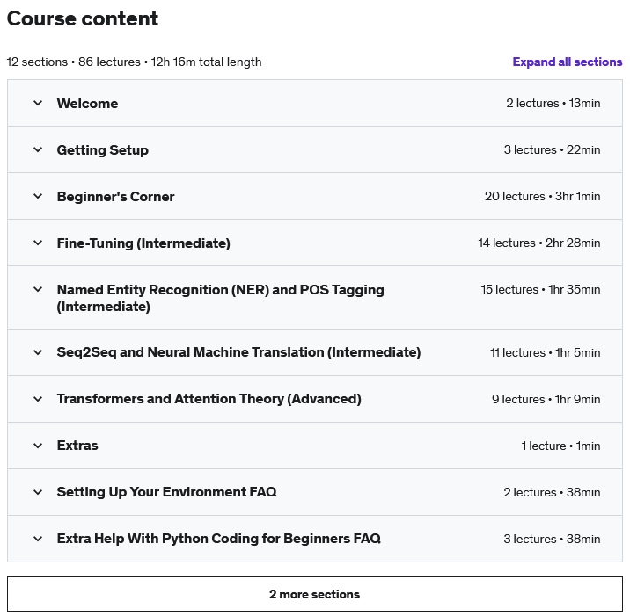This screenshot has width=630, height=616.
Task: Click the 20 lectures • 3hr 1min label
Action: [542, 197]
